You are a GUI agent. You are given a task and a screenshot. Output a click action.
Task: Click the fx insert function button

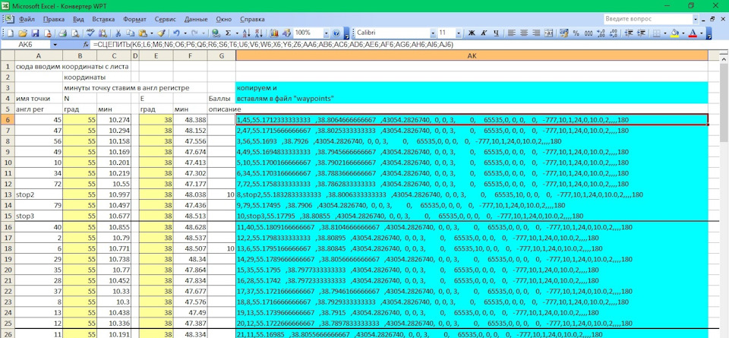click(x=86, y=45)
